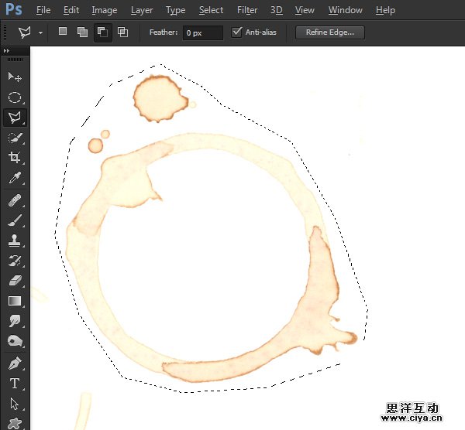Screen dimensions: 465x430
Task: Click the Feather value input field
Action: coord(203,32)
